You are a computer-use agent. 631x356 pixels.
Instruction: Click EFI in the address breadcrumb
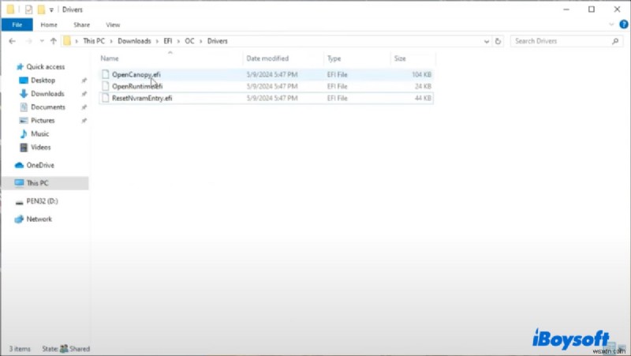168,41
